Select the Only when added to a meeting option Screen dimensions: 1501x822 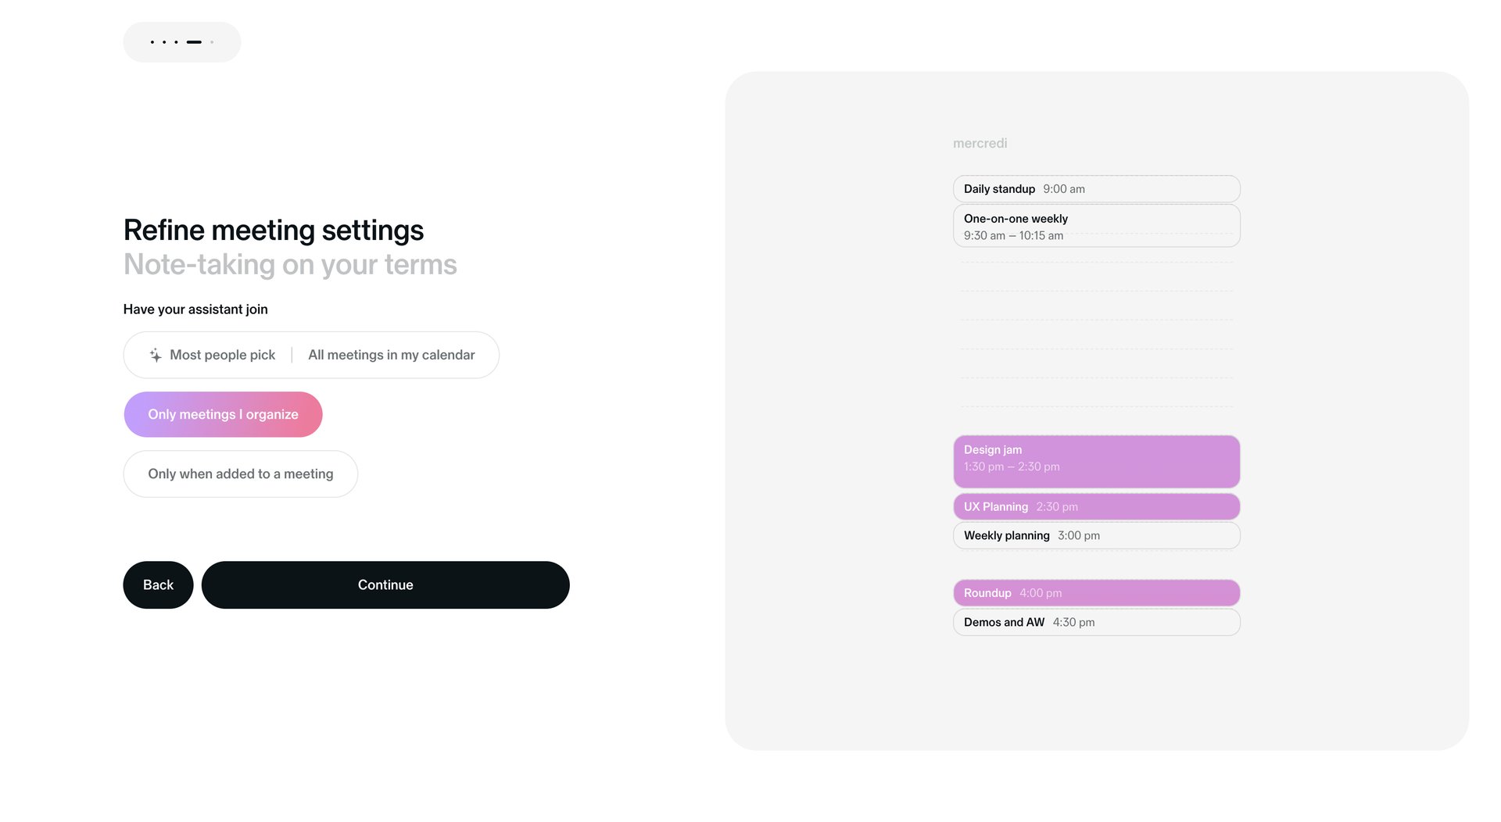click(240, 474)
